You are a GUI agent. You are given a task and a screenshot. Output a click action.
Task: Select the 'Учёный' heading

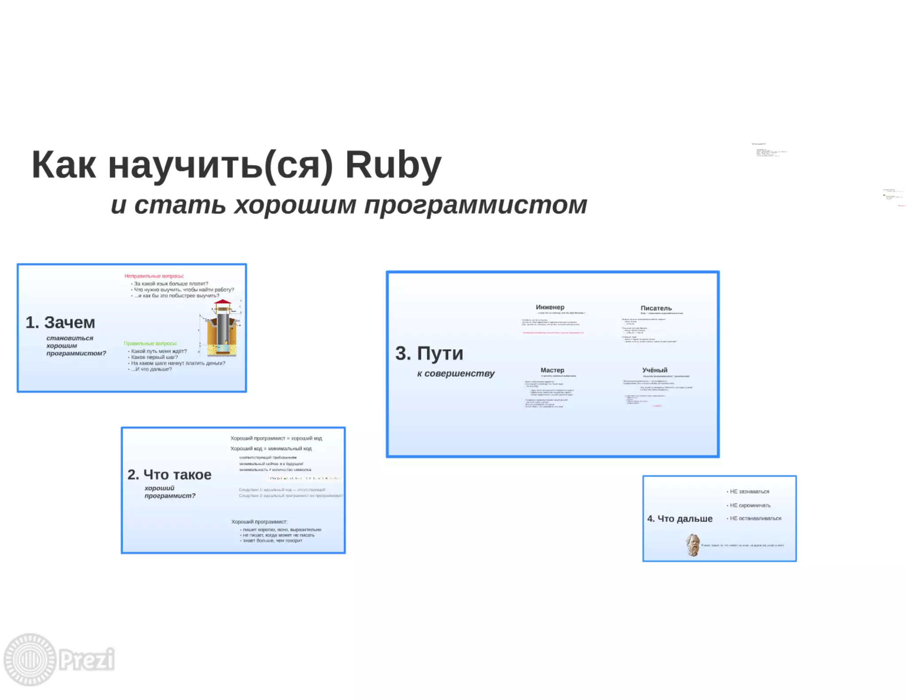tap(655, 370)
